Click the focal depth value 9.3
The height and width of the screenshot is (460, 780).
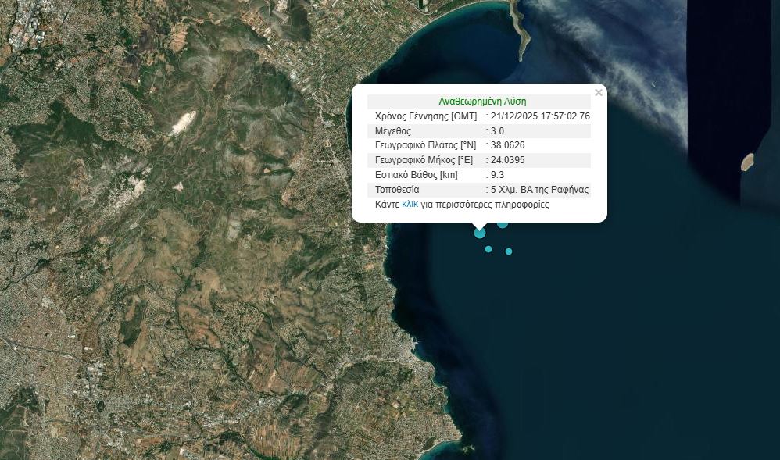(x=497, y=175)
